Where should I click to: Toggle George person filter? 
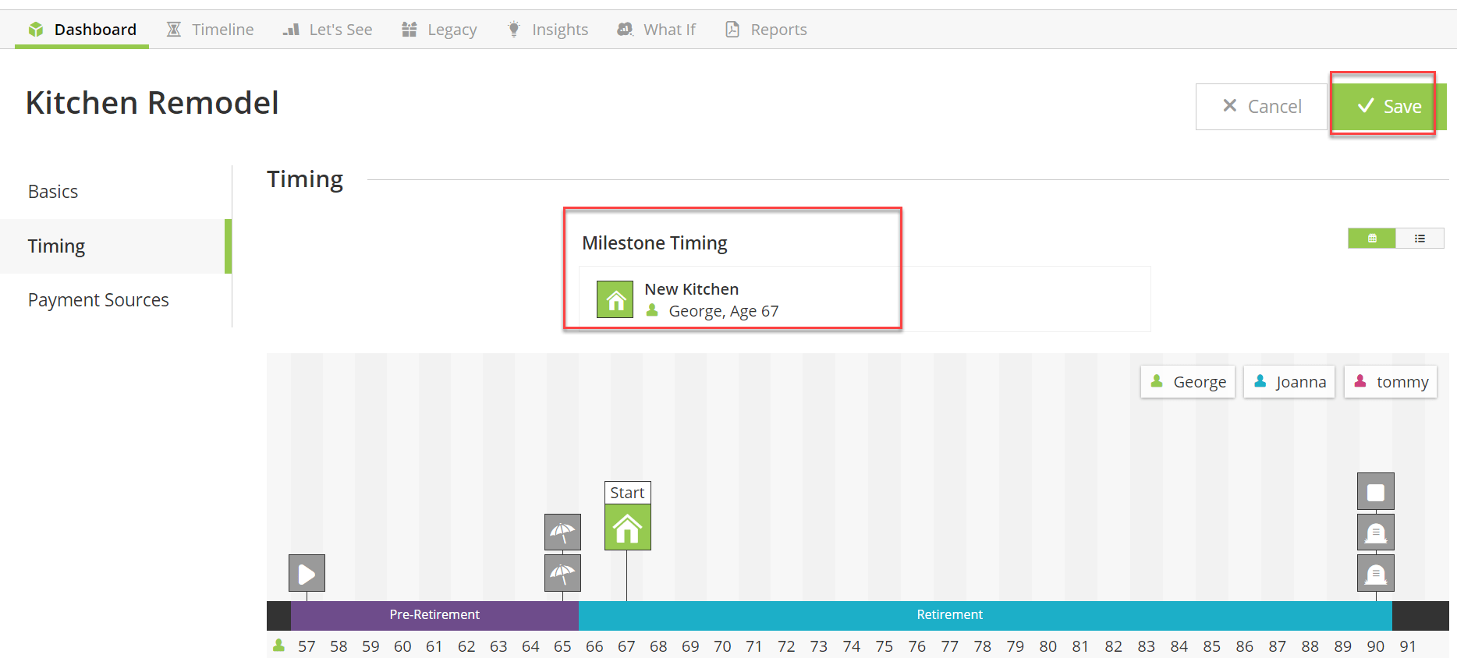coord(1188,382)
